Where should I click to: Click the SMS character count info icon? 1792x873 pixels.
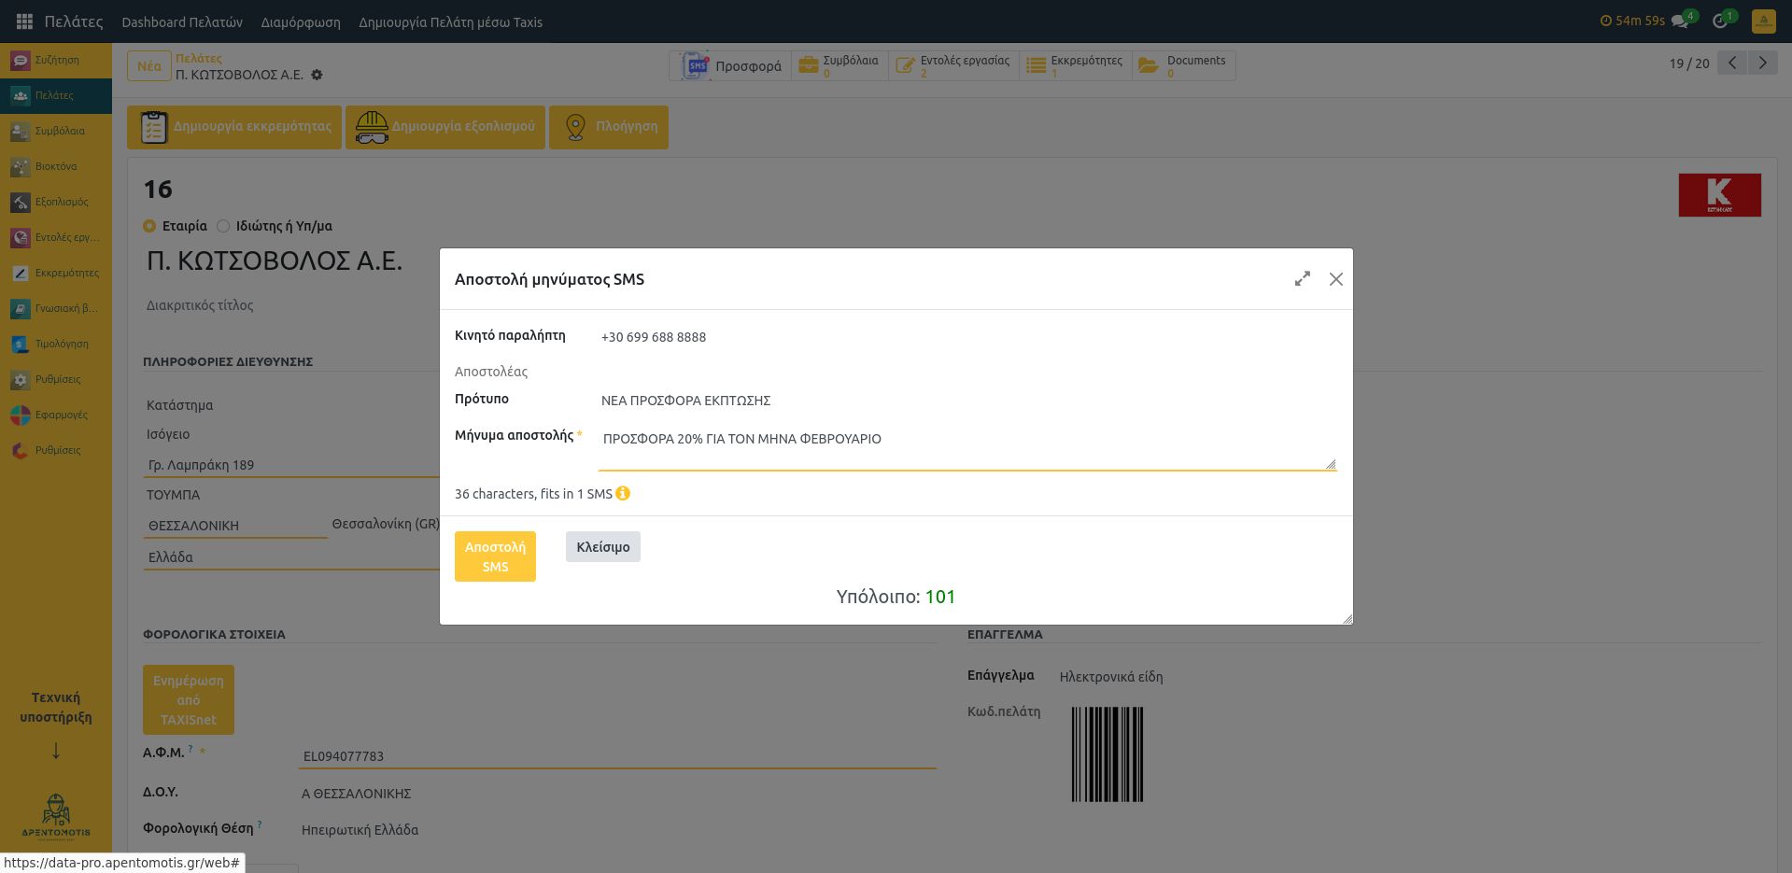tap(623, 493)
